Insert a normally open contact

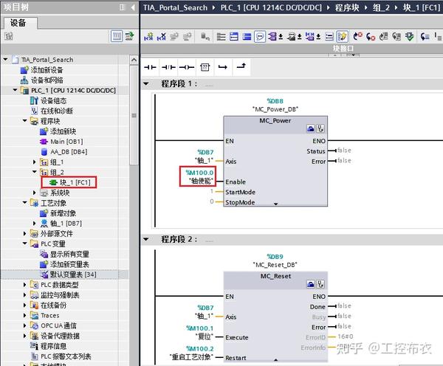pyautogui.click(x=150, y=67)
